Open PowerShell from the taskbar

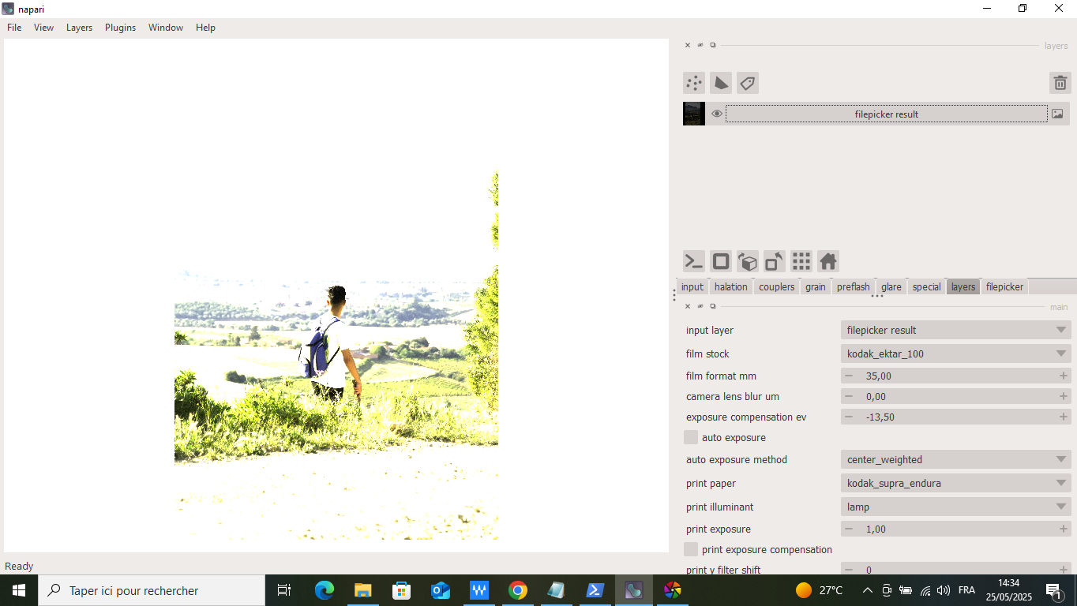[x=595, y=590]
